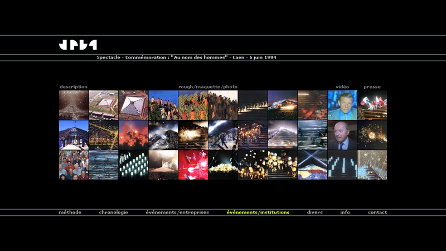Open the group photo of people thumbnail

(74, 165)
